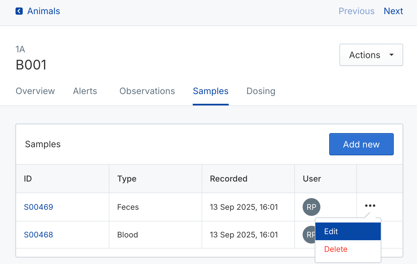Open sample S00468 link

click(38, 235)
